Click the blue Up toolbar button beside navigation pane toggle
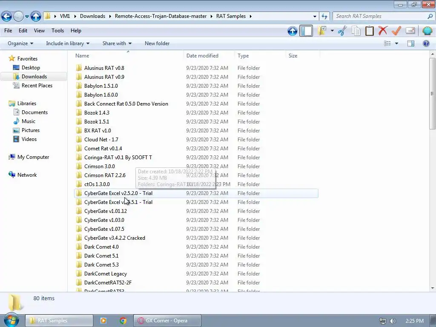This screenshot has width=436, height=327. 292,31
